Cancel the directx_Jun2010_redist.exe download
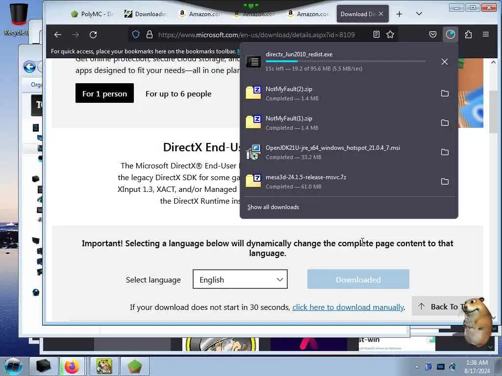Screen dimensions: 502x376 click(444, 62)
